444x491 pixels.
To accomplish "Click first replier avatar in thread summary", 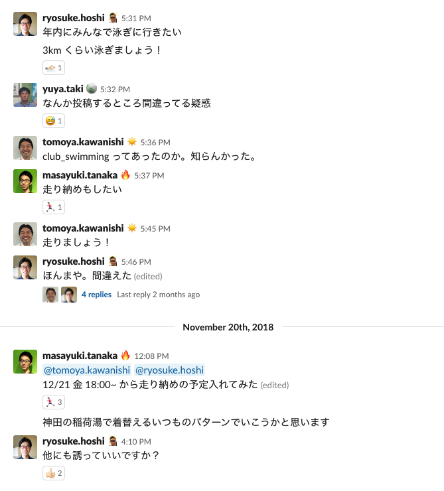I will point(50,295).
